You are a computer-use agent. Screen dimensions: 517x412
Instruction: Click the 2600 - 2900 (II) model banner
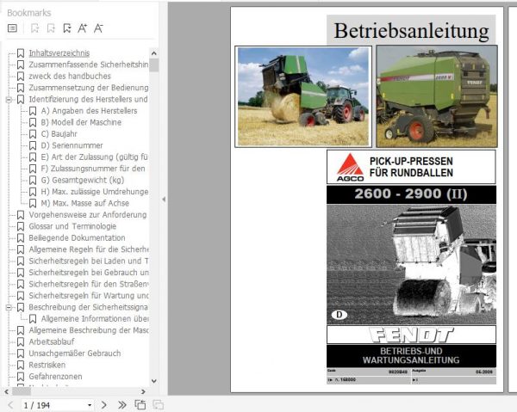411,194
